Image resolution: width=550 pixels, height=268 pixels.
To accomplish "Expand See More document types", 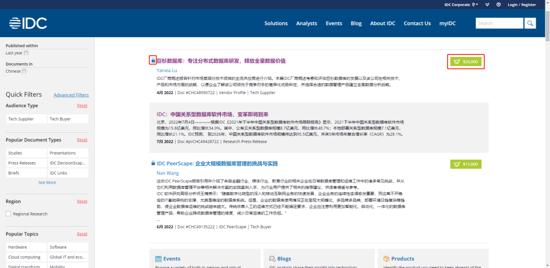I will click(47, 183).
